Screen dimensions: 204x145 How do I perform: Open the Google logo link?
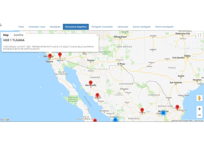click(x=5, y=120)
